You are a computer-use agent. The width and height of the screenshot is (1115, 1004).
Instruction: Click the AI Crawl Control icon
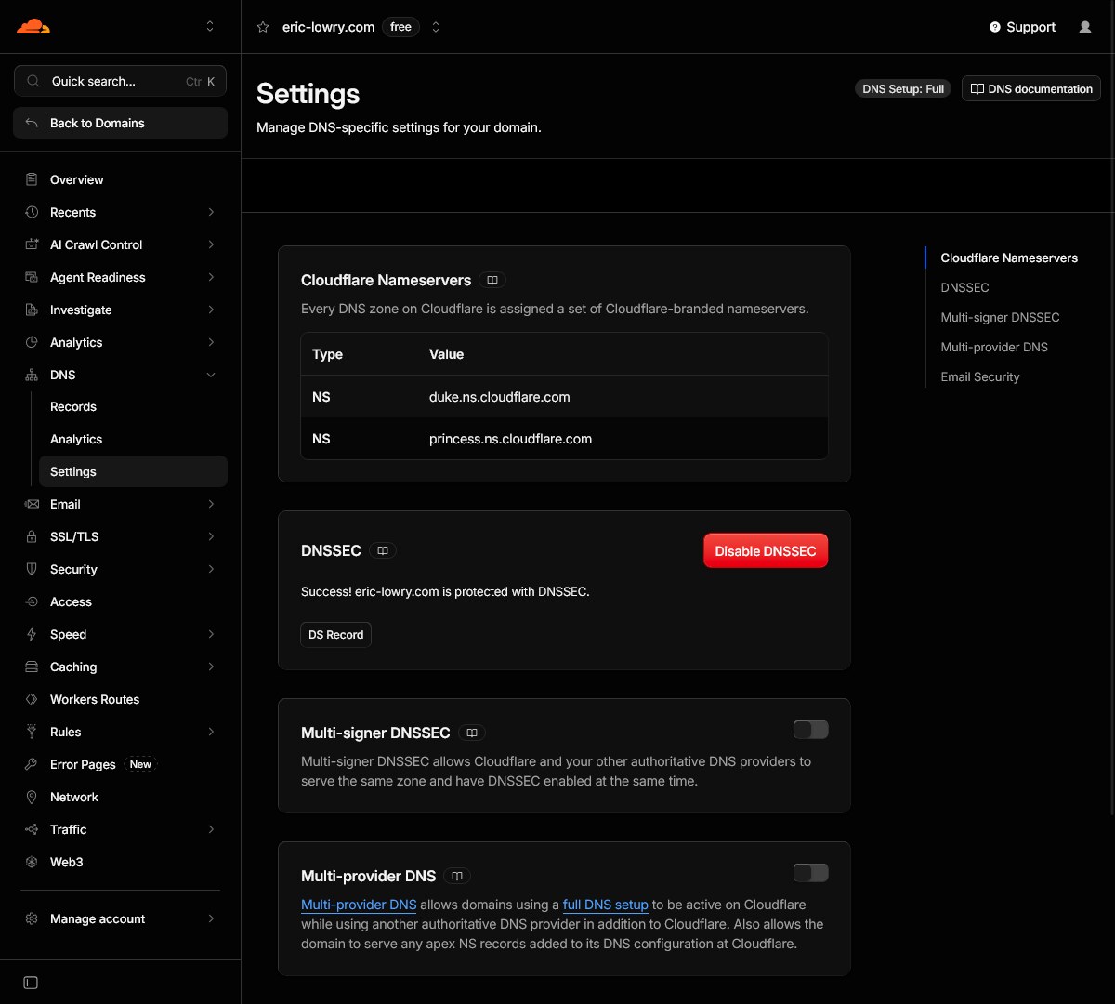[32, 244]
